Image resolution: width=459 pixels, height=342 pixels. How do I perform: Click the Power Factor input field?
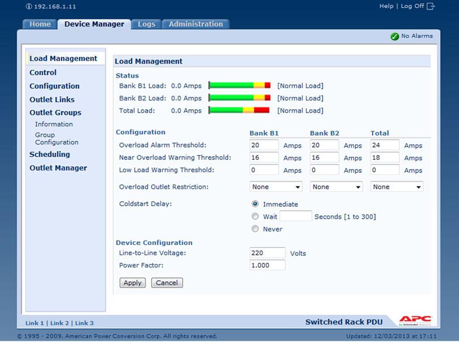(267, 265)
